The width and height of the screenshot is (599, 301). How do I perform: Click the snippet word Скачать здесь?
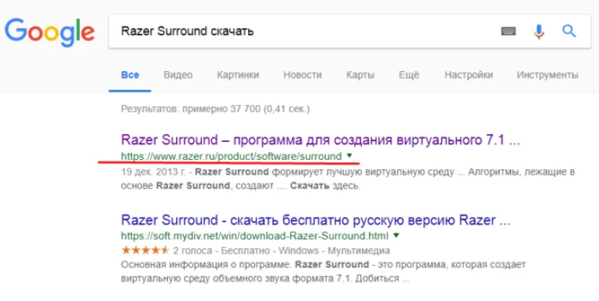click(325, 186)
